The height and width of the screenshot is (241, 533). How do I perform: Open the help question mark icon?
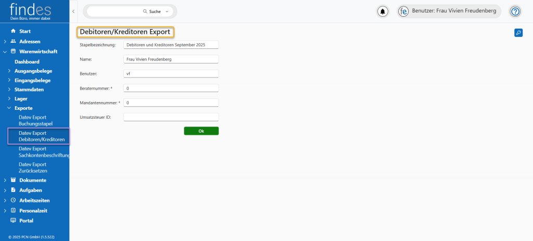coord(515,11)
